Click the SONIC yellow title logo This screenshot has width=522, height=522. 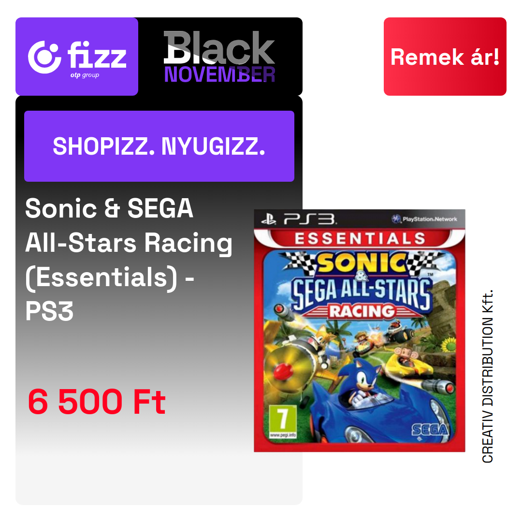point(362,263)
